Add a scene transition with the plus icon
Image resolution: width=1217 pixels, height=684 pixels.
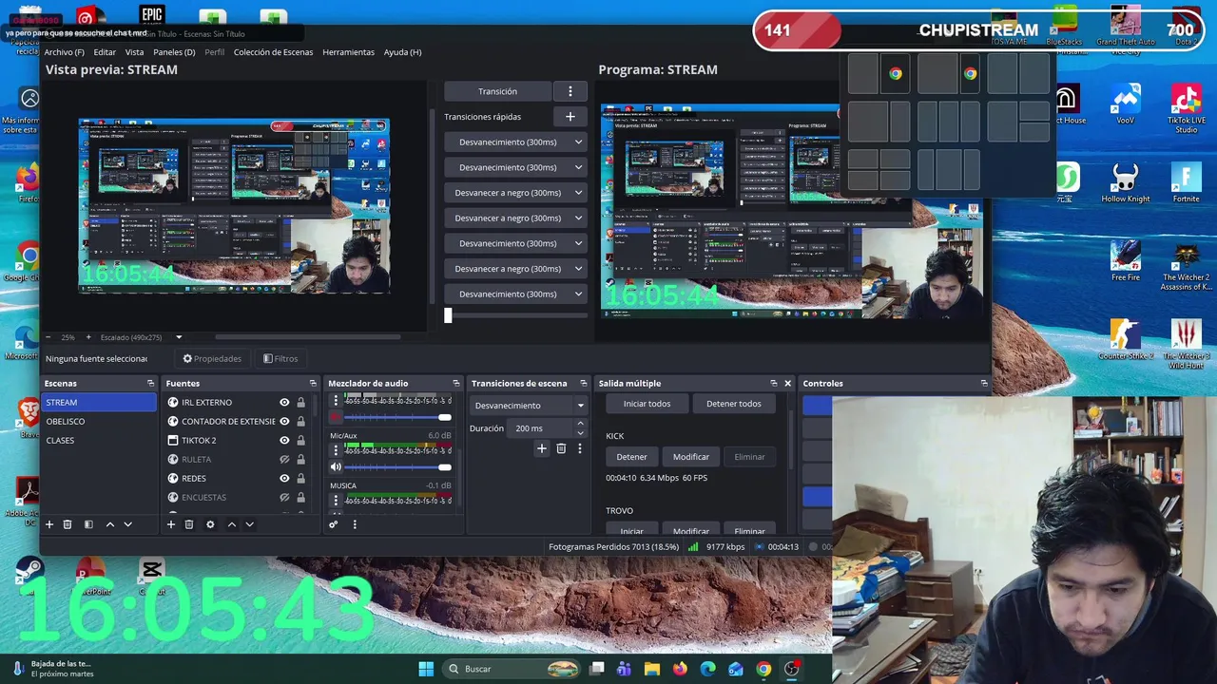[x=541, y=448]
